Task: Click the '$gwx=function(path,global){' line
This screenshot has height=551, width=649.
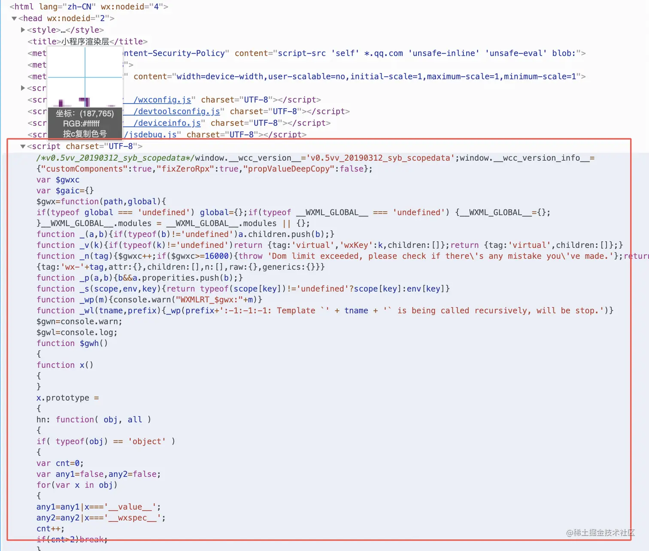Action: click(x=101, y=201)
